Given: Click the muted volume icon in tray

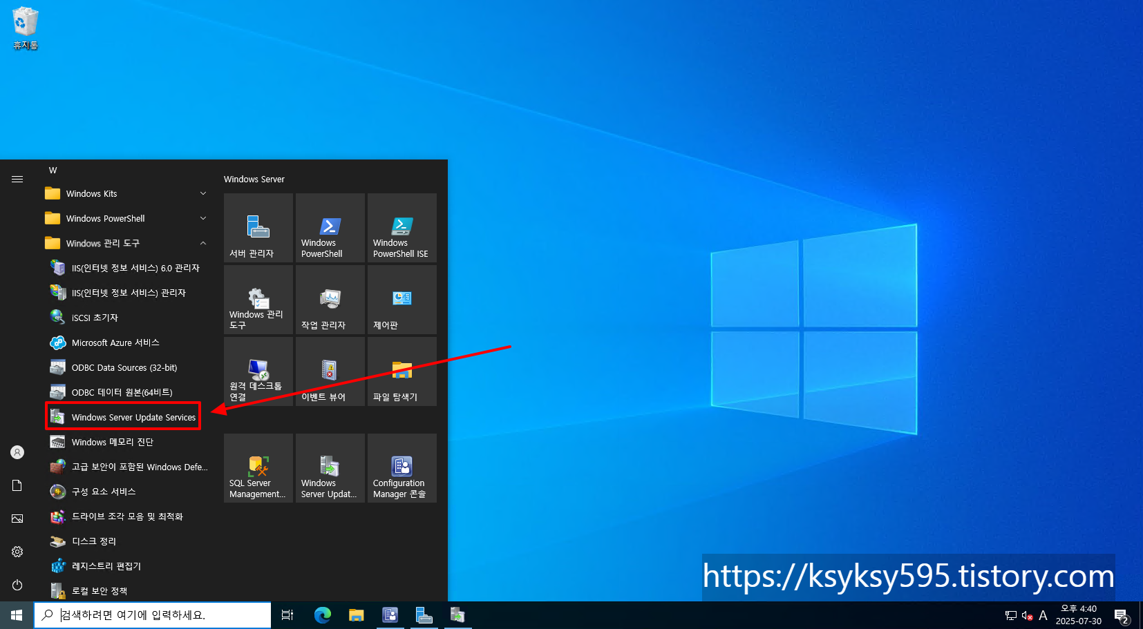Looking at the screenshot, I should click(x=1027, y=615).
